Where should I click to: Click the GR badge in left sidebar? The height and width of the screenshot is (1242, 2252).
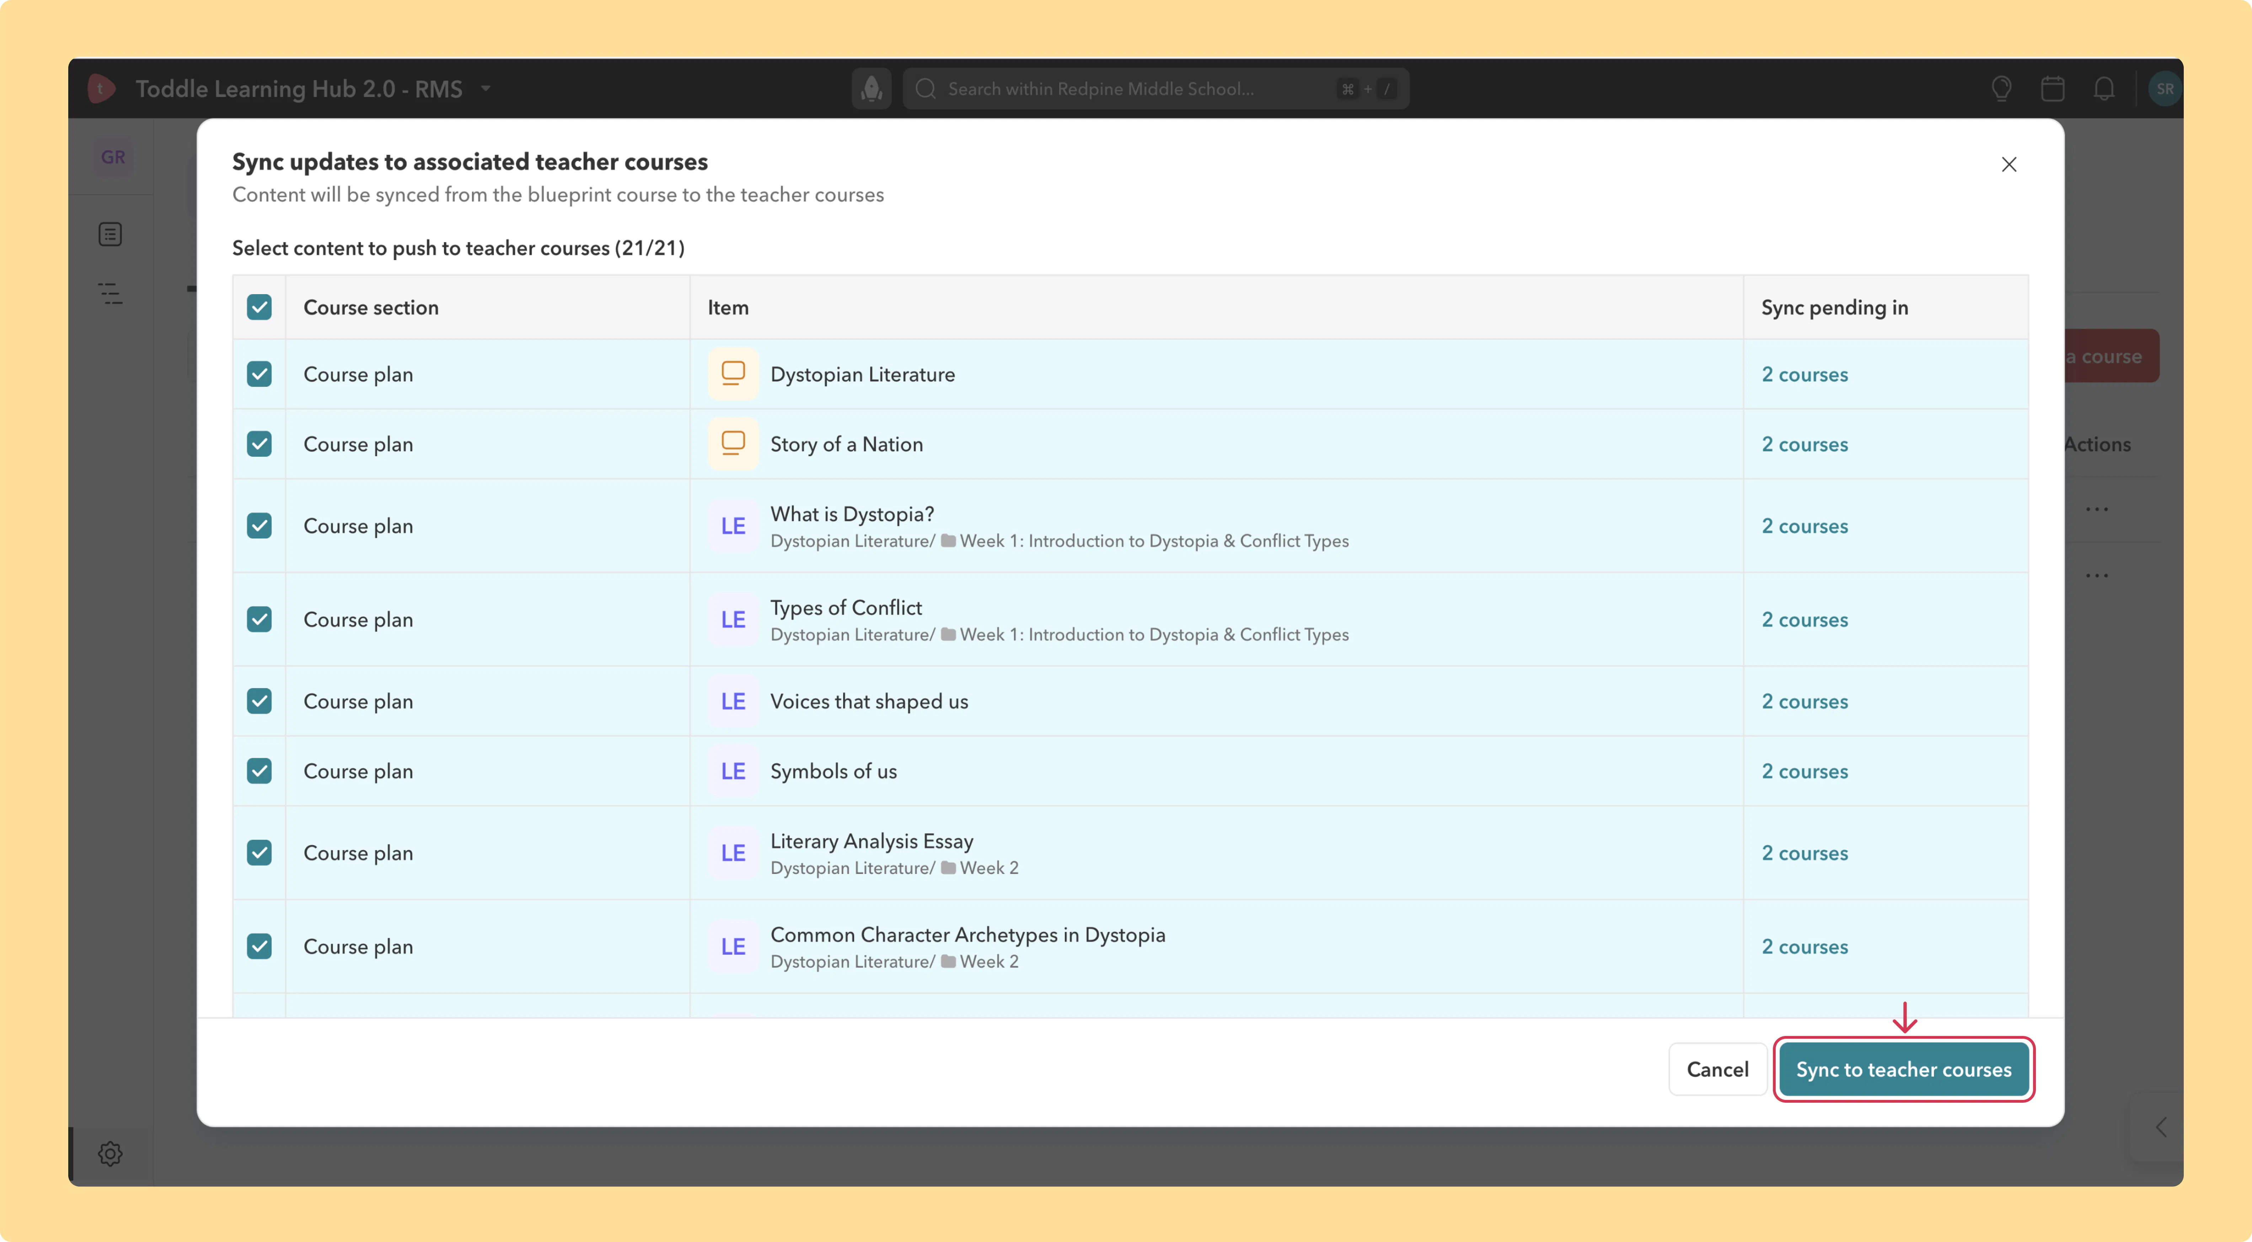[x=113, y=157]
